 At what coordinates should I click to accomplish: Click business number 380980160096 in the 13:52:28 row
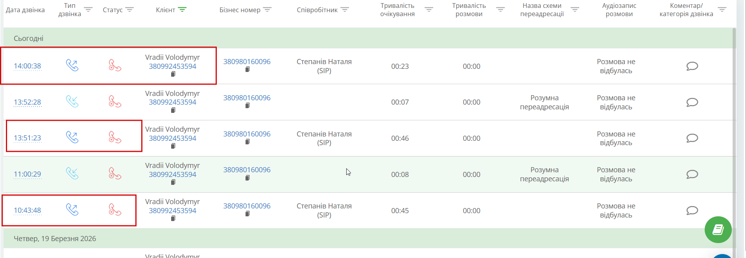pyautogui.click(x=247, y=98)
